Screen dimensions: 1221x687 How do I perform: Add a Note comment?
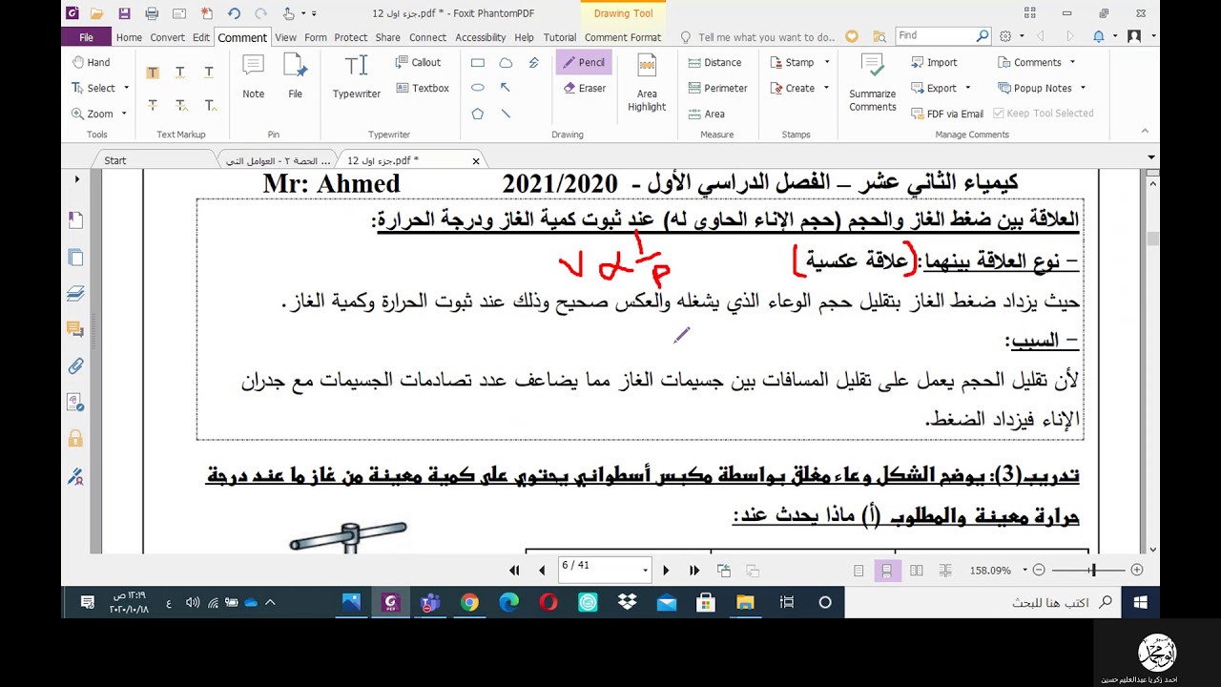pyautogui.click(x=253, y=76)
